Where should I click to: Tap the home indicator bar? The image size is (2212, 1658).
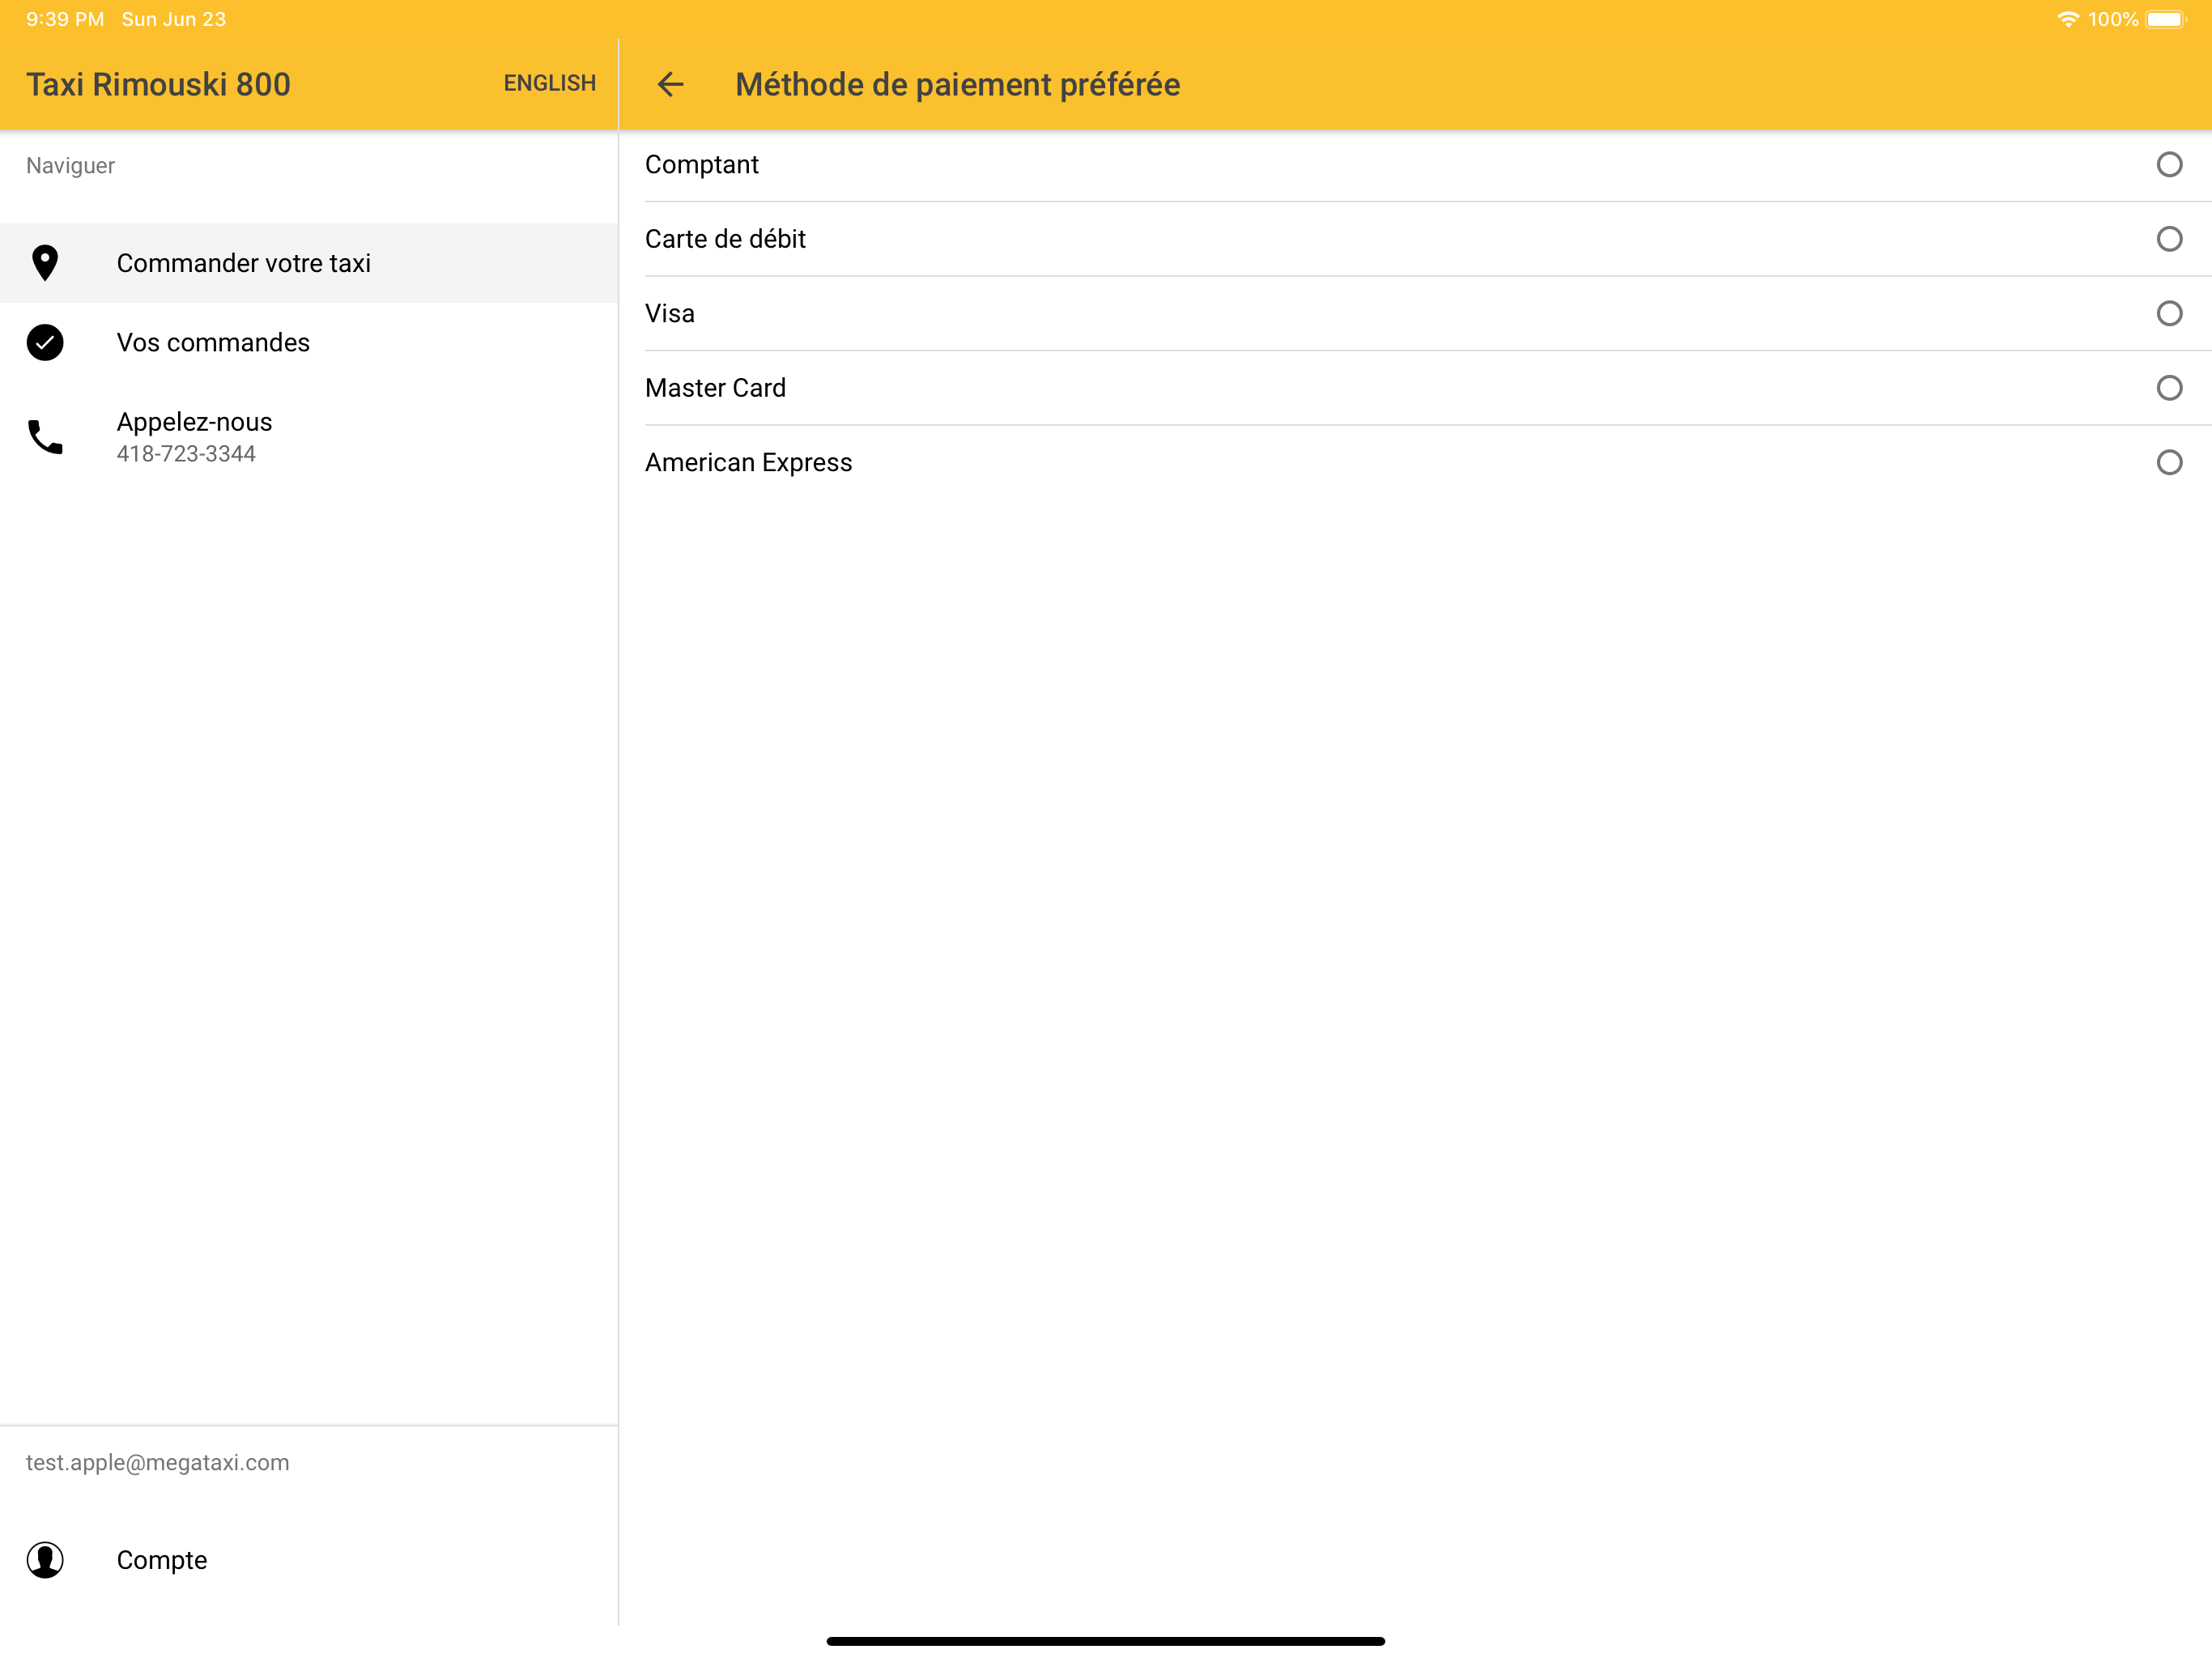(x=1105, y=1641)
